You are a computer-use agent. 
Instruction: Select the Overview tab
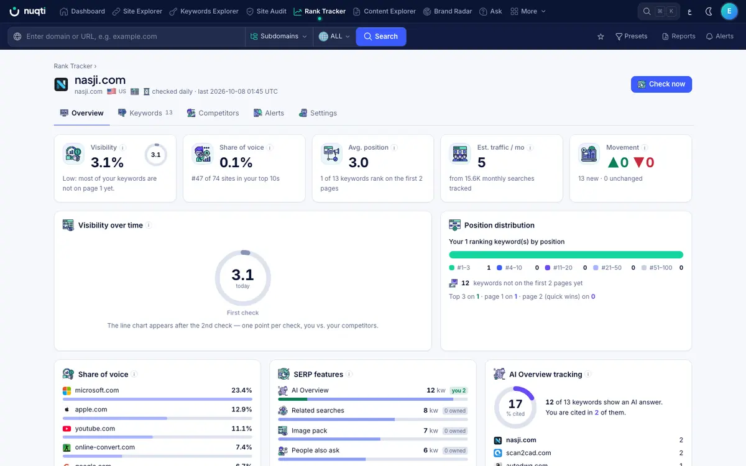81,113
